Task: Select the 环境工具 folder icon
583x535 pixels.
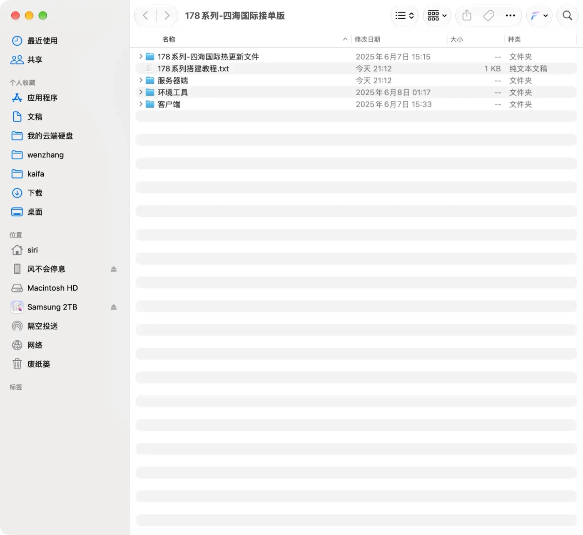Action: 150,92
